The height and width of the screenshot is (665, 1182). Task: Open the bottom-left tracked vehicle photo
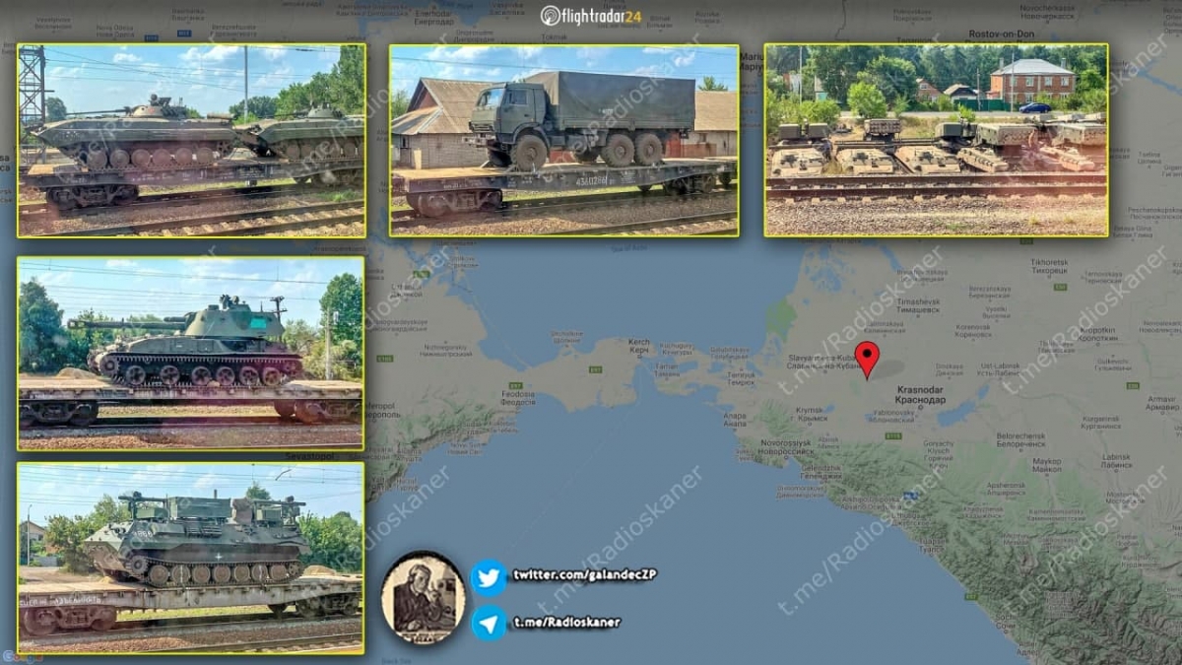pos(191,558)
